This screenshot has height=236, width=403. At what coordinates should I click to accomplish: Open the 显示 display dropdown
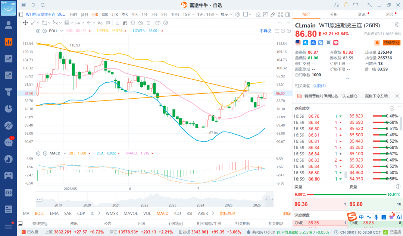click(x=226, y=15)
